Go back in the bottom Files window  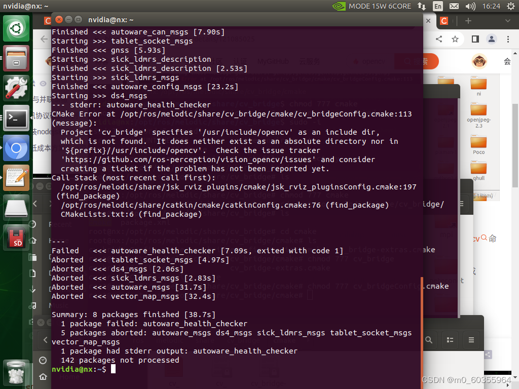click(x=45, y=340)
